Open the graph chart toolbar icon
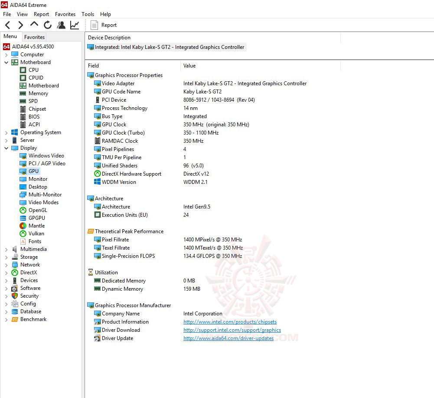This screenshot has height=398, width=434. pos(75,25)
